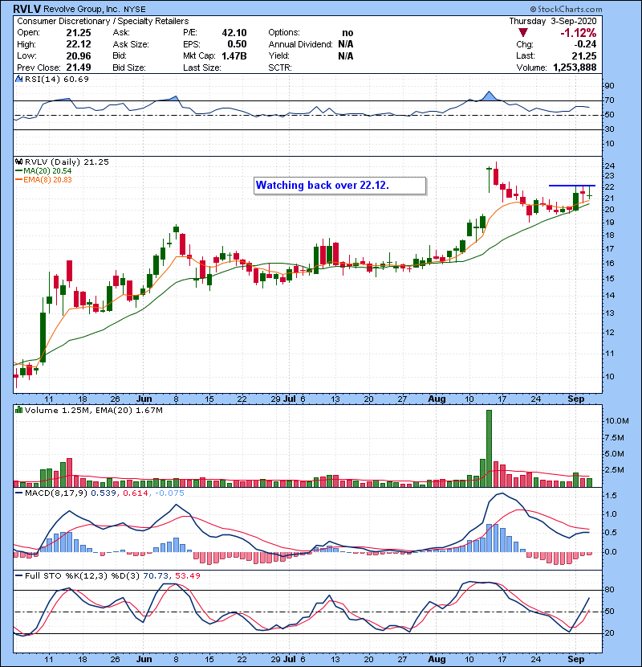Click the 90 level on RSI axis
The height and width of the screenshot is (667, 642).
pos(609,86)
